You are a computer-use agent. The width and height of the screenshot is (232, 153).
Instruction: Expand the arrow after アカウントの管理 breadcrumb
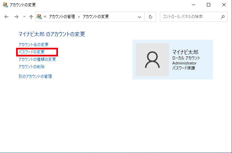79,17
